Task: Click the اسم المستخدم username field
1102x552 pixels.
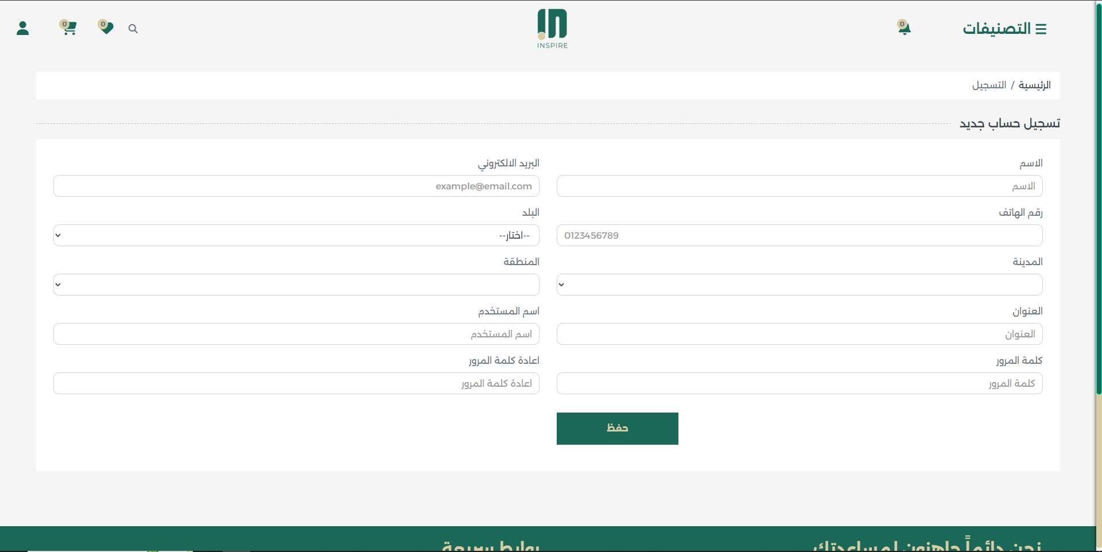Action: pos(296,333)
